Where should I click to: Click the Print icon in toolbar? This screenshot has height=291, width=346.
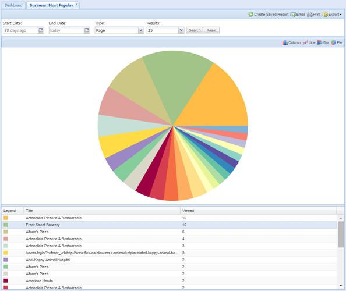coord(309,15)
